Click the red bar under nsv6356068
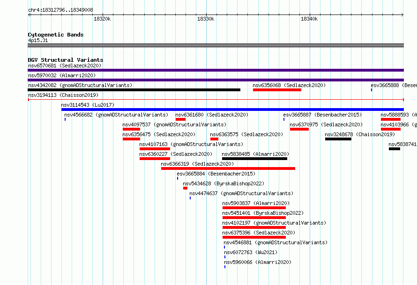417x285 pixels. pos(277,90)
